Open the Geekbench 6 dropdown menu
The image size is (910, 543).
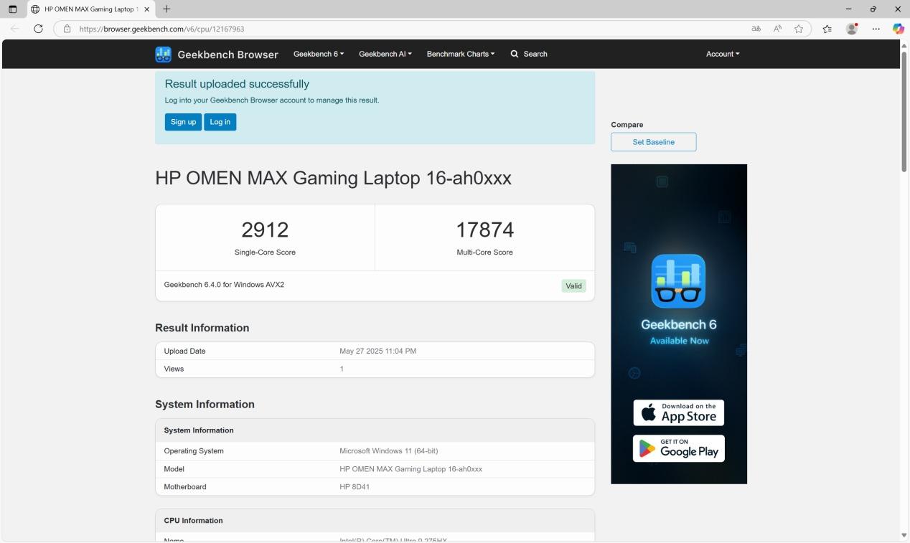[317, 54]
